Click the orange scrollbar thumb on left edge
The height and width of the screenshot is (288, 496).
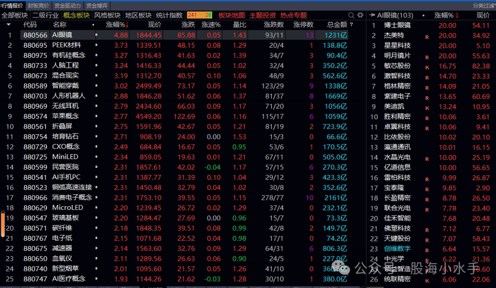click(x=3, y=224)
